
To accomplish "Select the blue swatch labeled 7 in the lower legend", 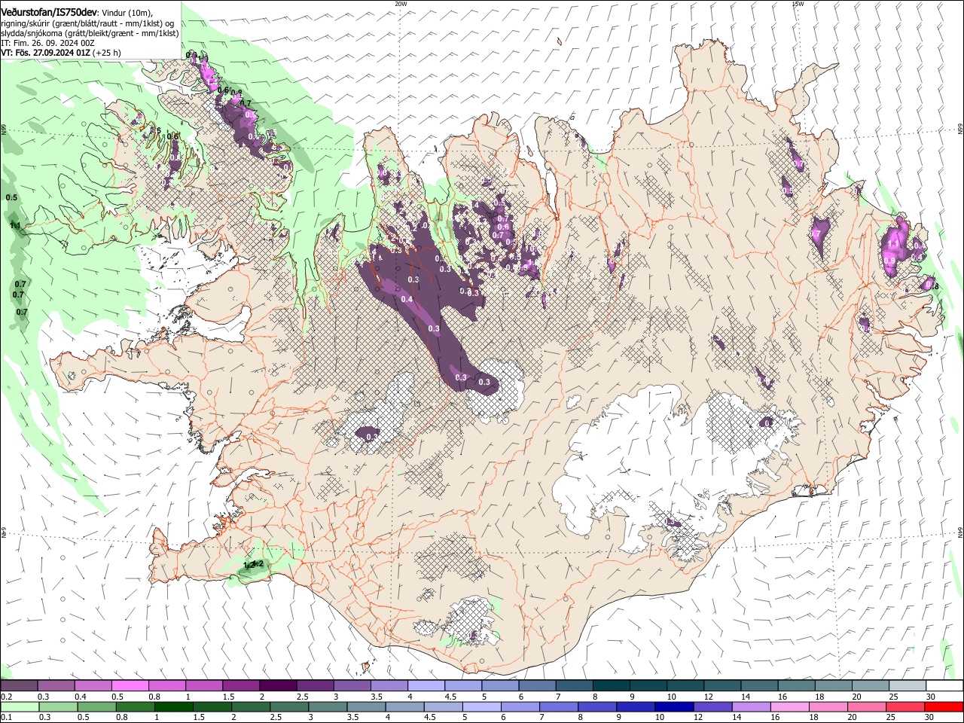I will coord(560,707).
